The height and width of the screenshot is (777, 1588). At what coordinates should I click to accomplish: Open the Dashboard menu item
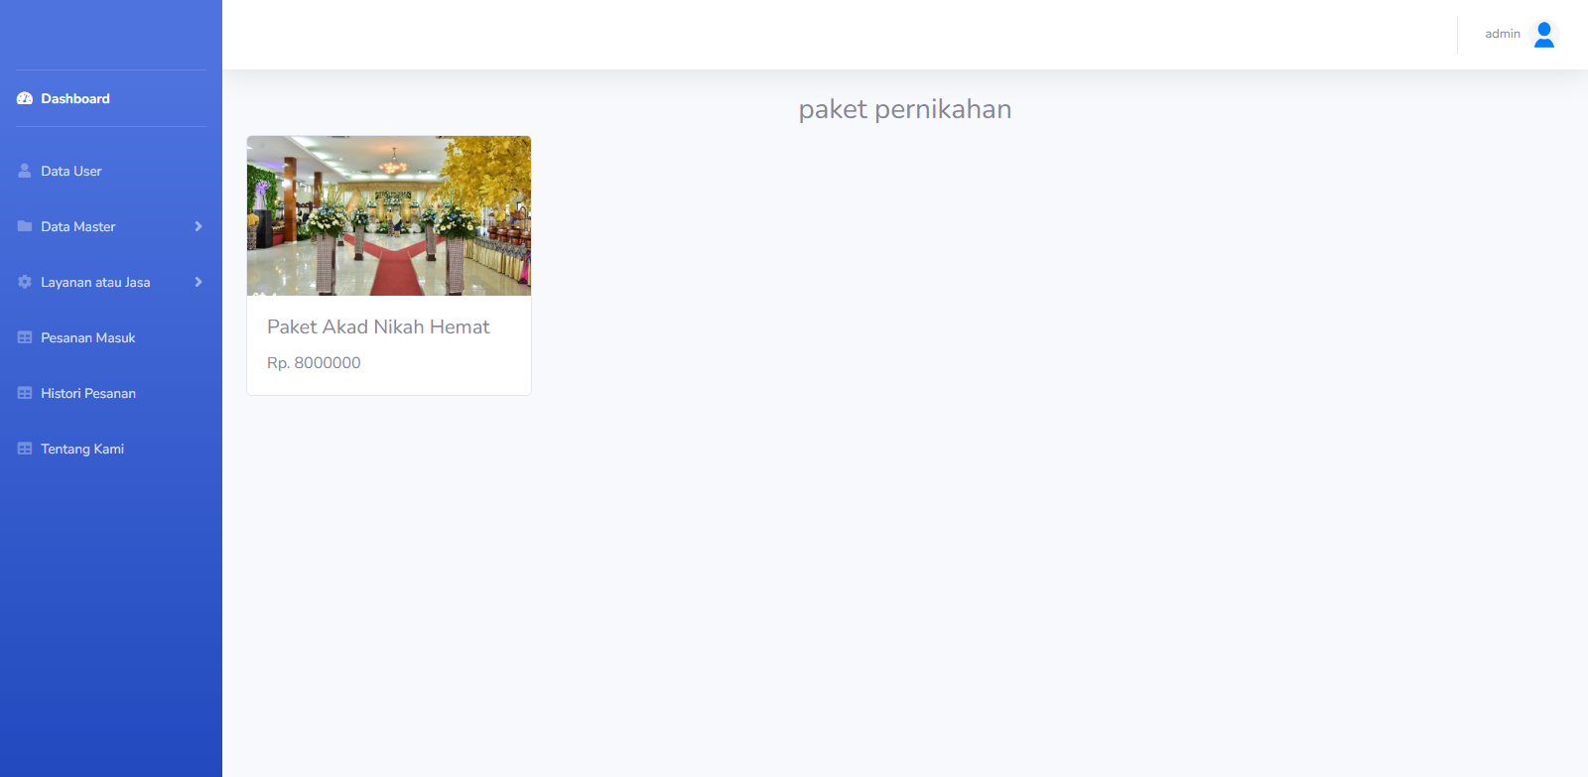pos(111,98)
